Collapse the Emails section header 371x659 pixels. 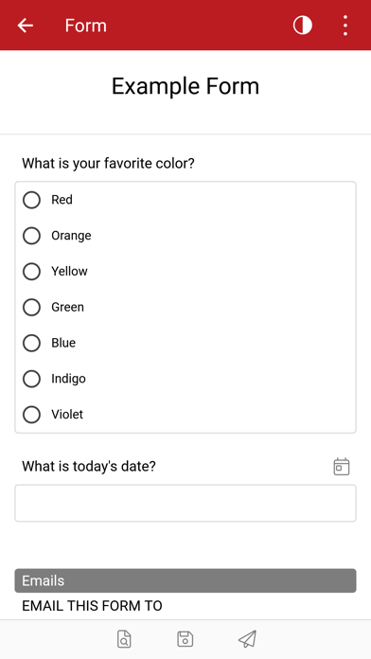pos(185,580)
